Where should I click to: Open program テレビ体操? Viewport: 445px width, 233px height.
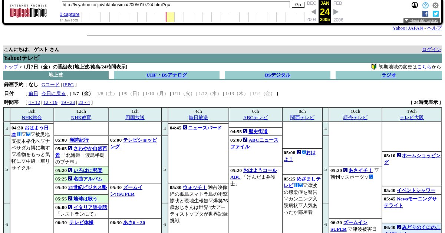click(81, 223)
